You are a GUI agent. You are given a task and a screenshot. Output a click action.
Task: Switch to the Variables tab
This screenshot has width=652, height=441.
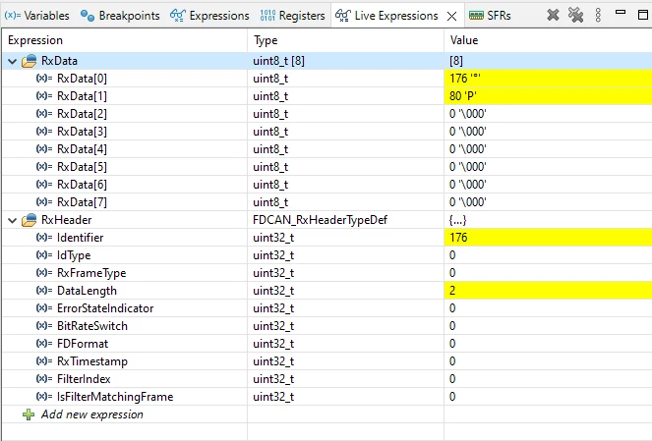tap(37, 16)
